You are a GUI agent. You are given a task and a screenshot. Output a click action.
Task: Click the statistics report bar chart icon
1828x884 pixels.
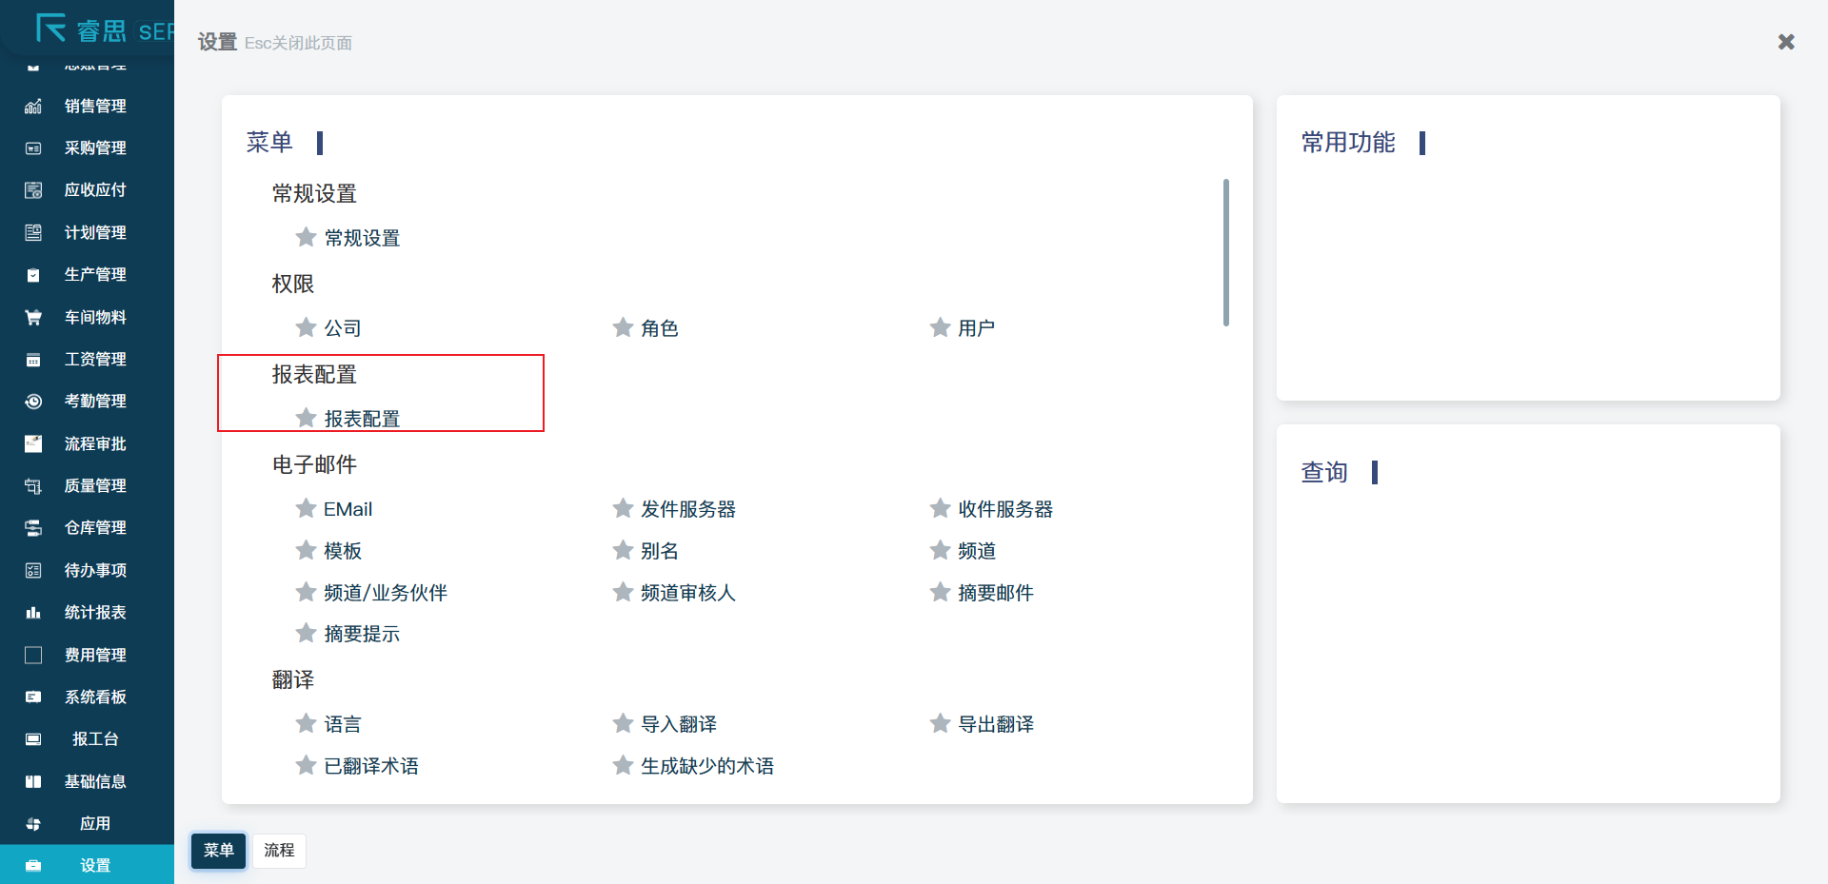point(33,613)
